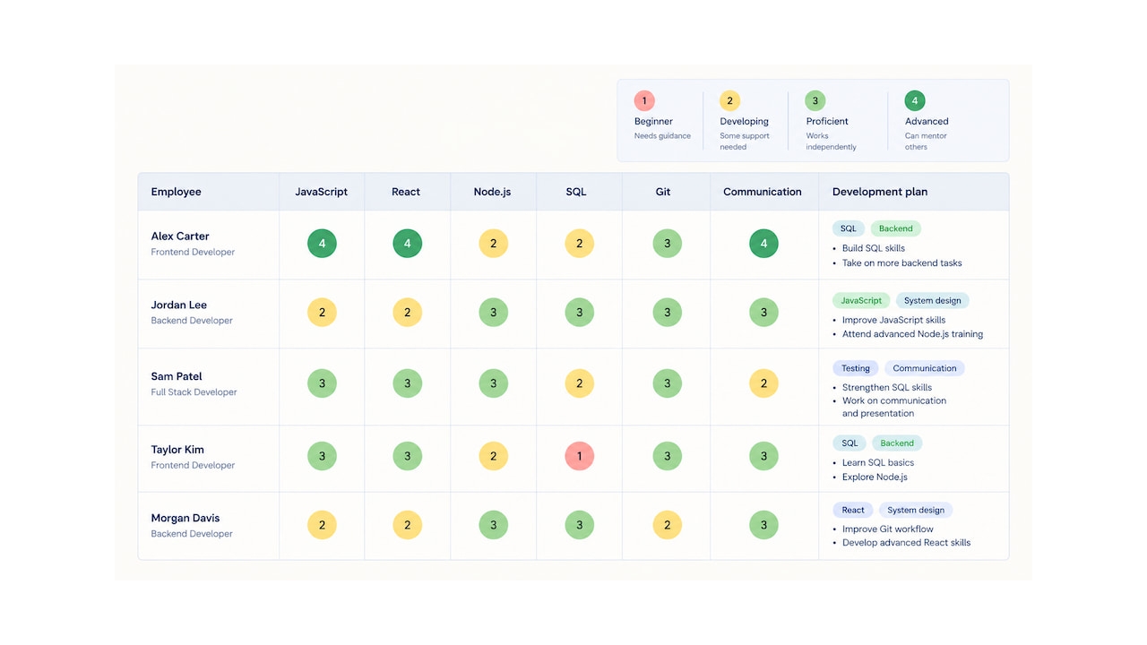Click the Beginner level 1 legend circle
Image resolution: width=1147 pixels, height=645 pixels.
(x=644, y=101)
